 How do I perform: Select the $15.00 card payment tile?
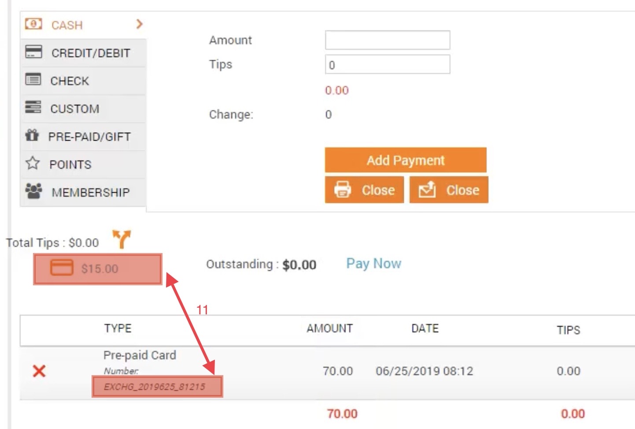click(x=98, y=269)
